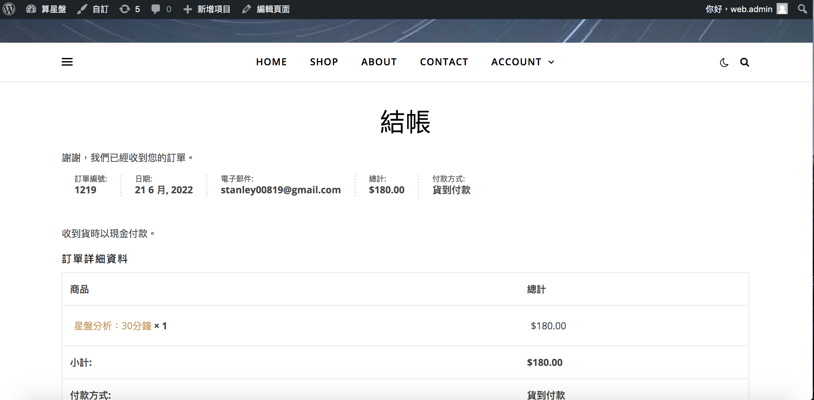Image resolution: width=814 pixels, height=400 pixels.
Task: Open the comments bubble icon
Action: tap(156, 9)
